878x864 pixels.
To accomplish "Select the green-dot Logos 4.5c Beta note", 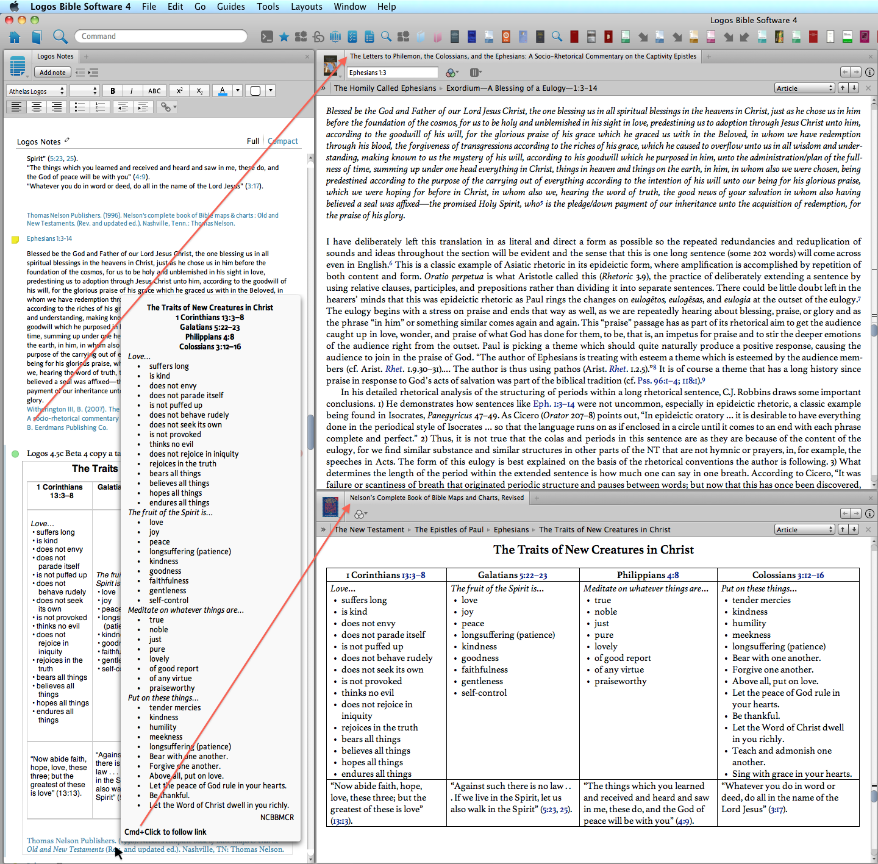I will [15, 454].
